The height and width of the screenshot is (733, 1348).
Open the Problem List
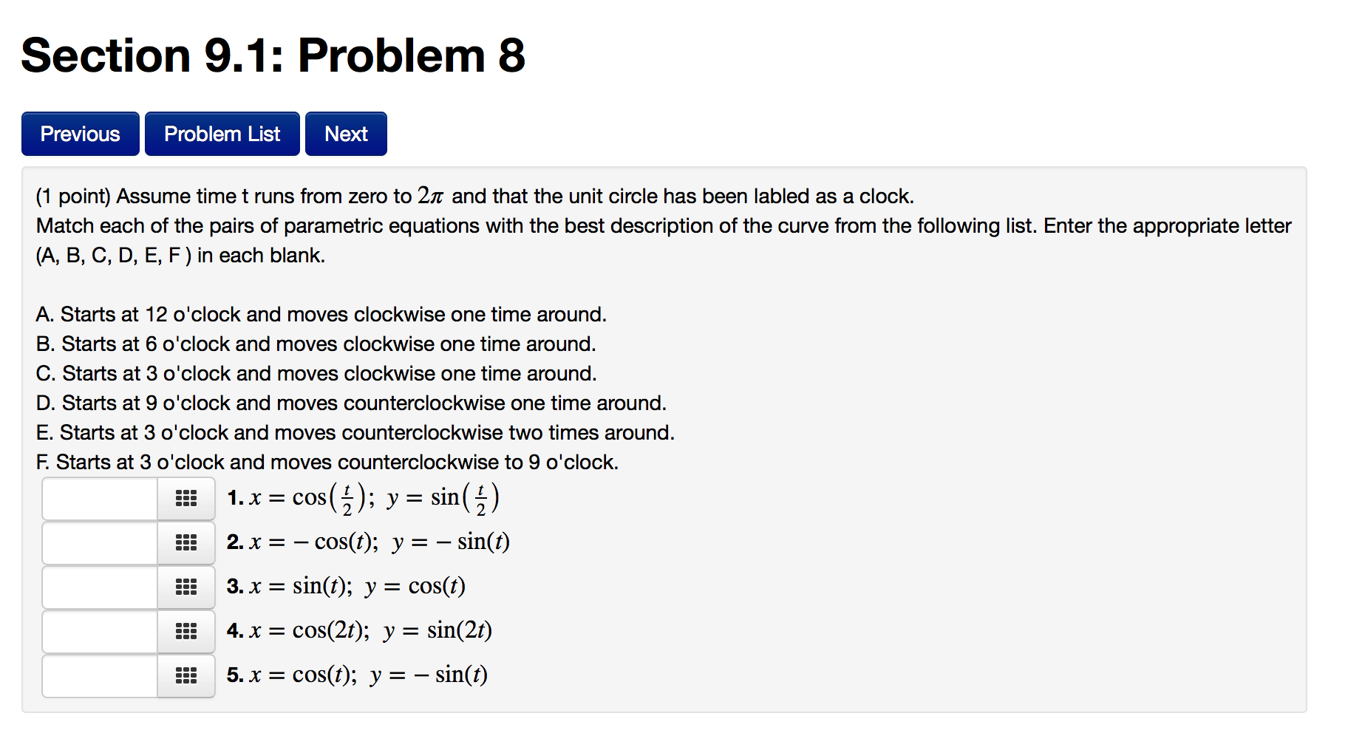[222, 134]
